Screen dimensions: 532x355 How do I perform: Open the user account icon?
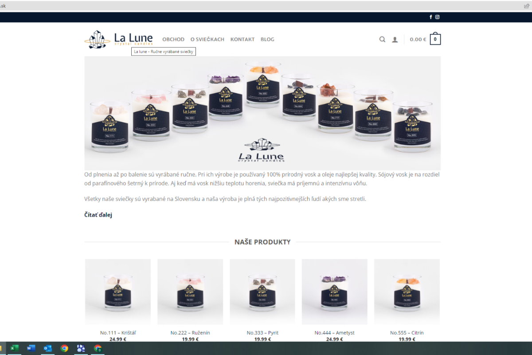pyautogui.click(x=395, y=39)
